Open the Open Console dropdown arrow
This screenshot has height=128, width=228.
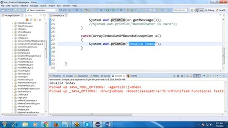[218, 76]
